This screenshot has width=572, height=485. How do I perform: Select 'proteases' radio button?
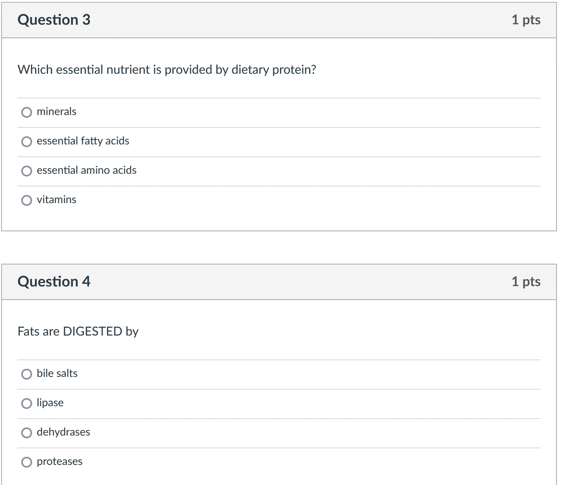tap(27, 462)
